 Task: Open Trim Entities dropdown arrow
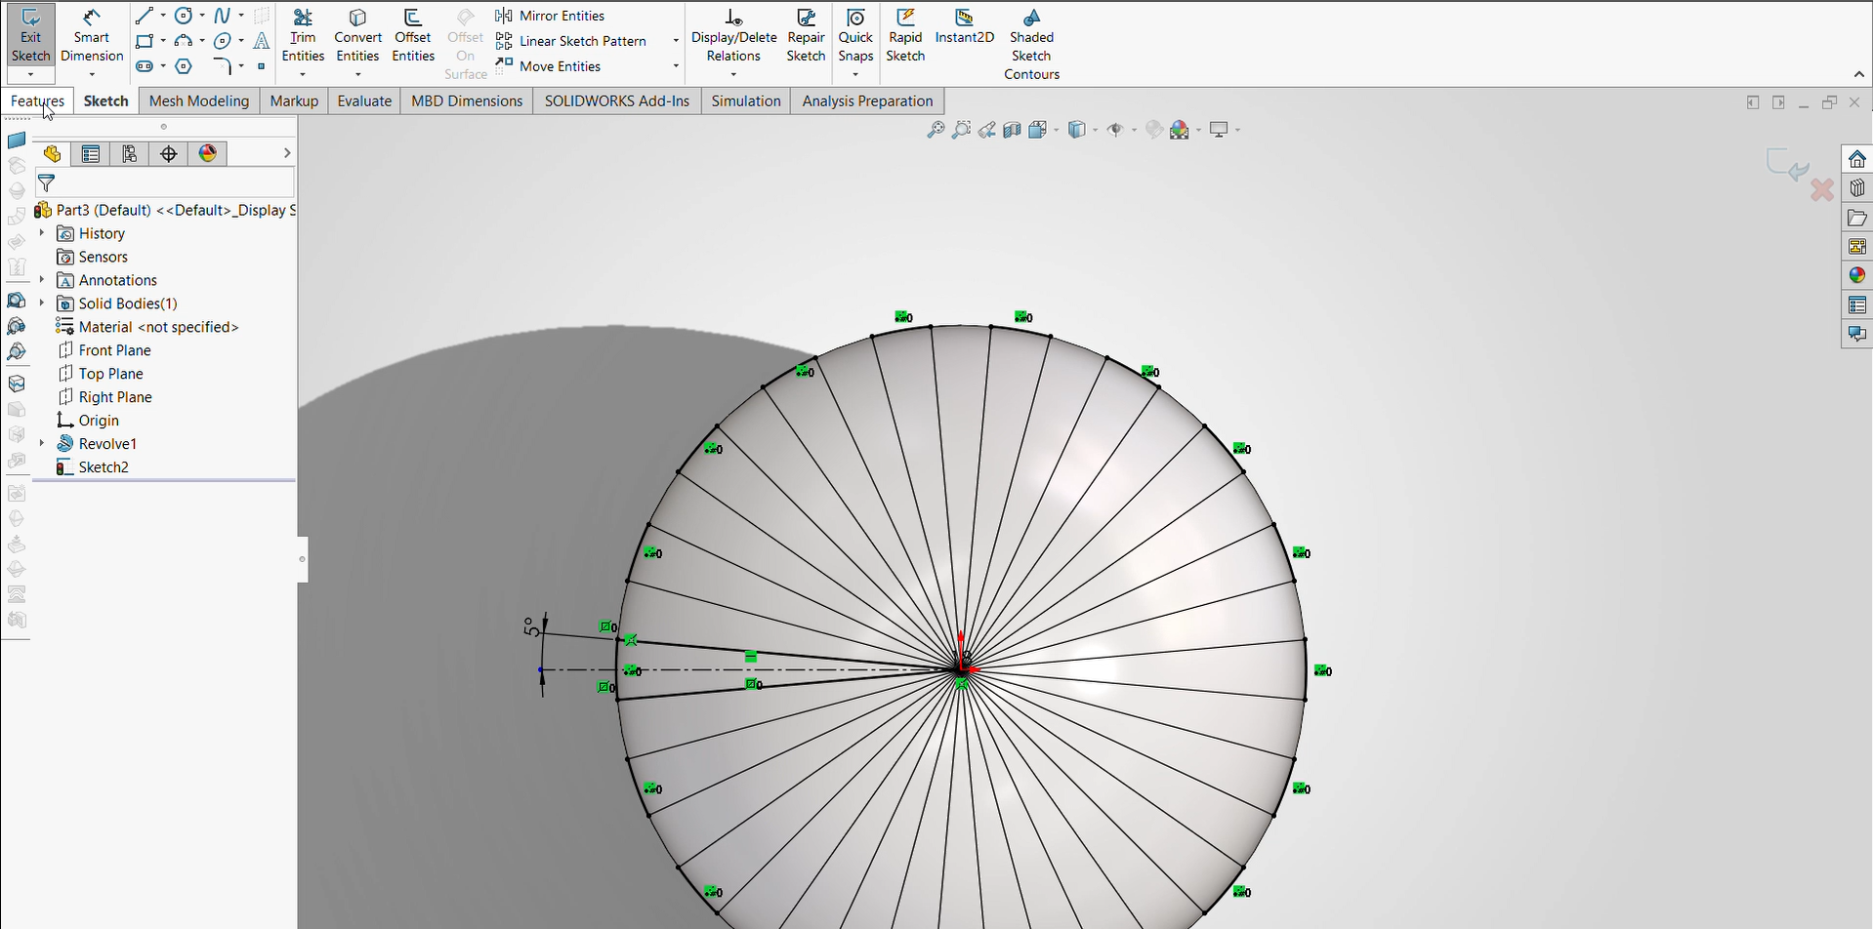coord(303,75)
